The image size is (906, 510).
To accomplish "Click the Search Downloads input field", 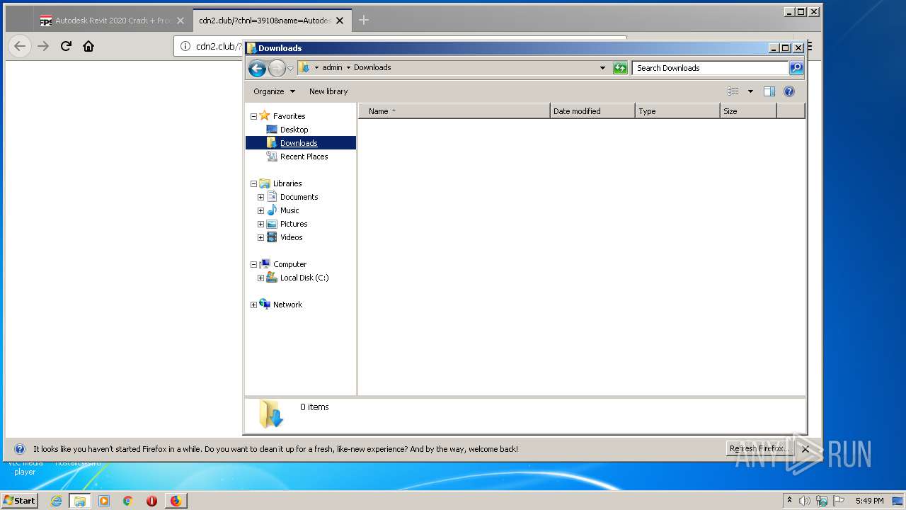I will click(710, 68).
